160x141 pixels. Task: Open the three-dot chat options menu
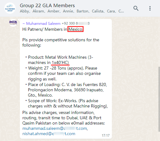150,8
